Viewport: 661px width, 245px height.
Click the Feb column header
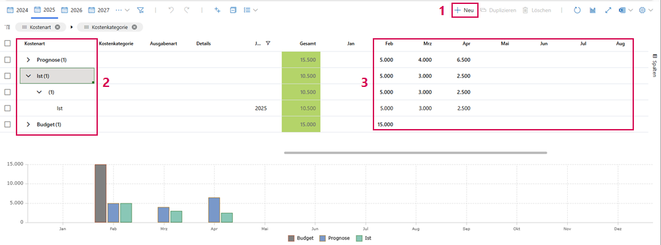pos(389,43)
